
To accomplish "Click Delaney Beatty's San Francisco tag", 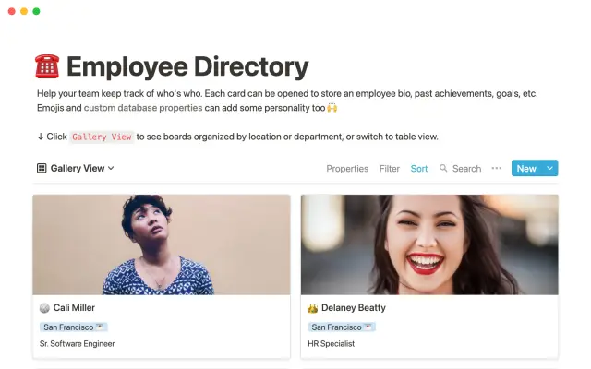I will tap(342, 327).
